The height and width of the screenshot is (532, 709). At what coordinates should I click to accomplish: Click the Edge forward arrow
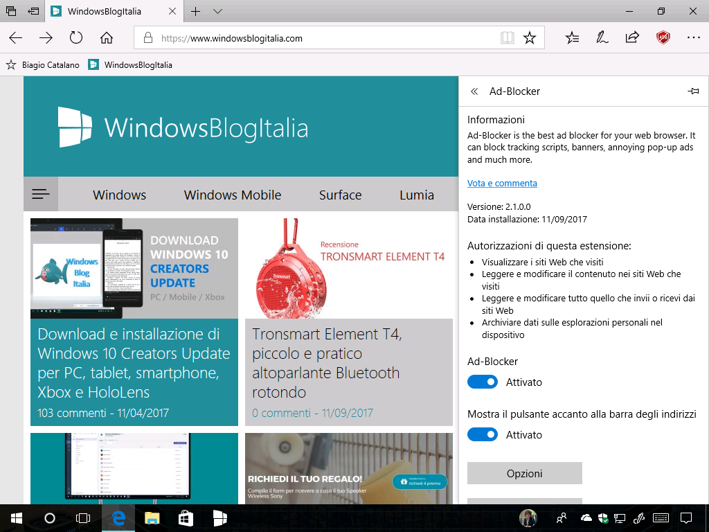click(46, 38)
